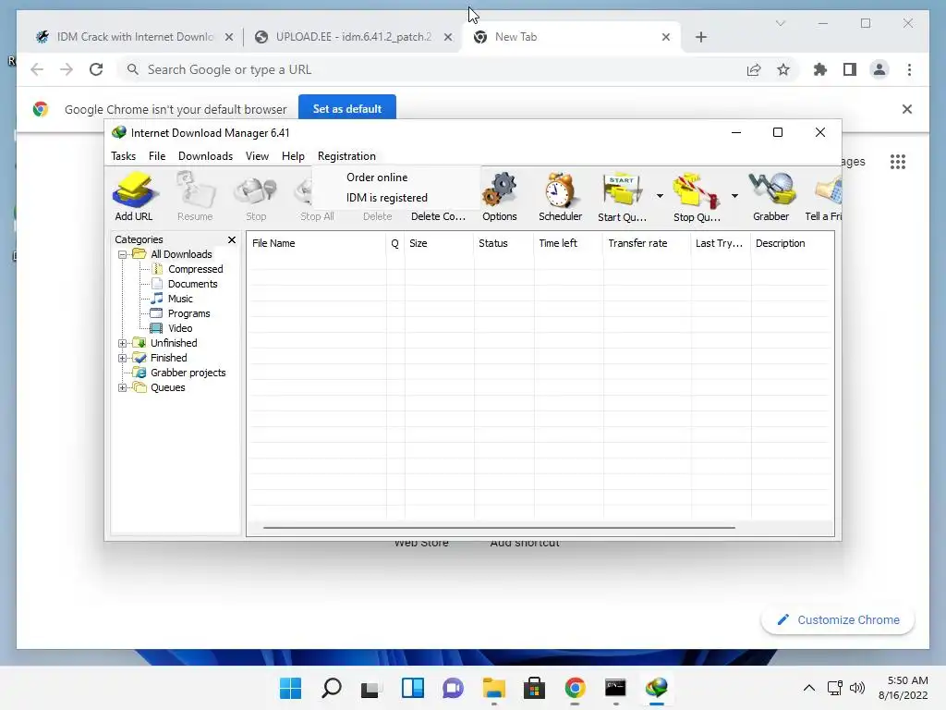Image resolution: width=946 pixels, height=710 pixels.
Task: Click the Delete toolbar item
Action: pos(377,216)
